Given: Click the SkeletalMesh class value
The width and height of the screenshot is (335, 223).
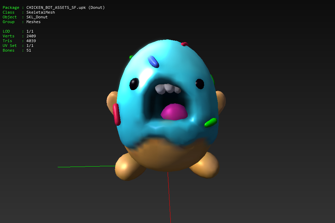Looking at the screenshot, I should click(41, 12).
